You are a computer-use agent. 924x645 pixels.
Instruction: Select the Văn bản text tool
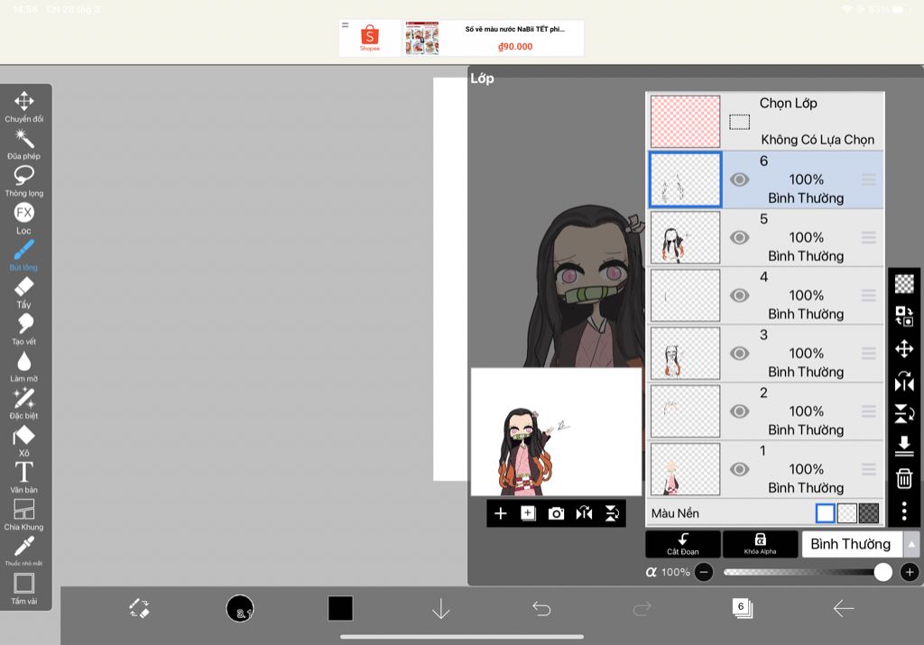pos(23,478)
